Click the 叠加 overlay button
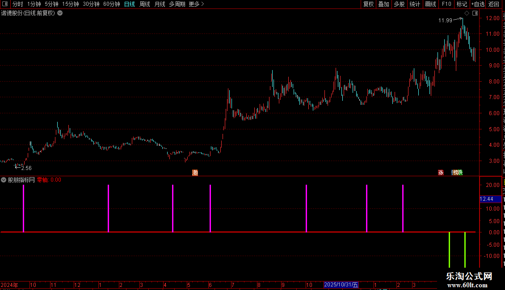Screen dimensions: 505x290 [383, 4]
